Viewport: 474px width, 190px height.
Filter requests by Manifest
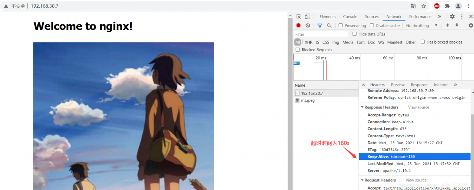[x=395, y=42]
